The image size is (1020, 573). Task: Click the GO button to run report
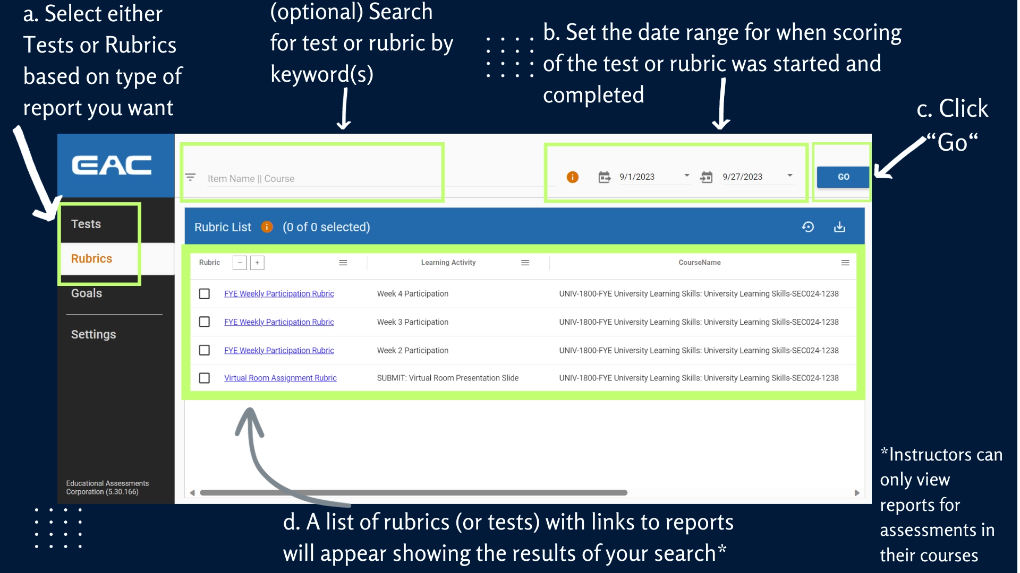point(843,177)
